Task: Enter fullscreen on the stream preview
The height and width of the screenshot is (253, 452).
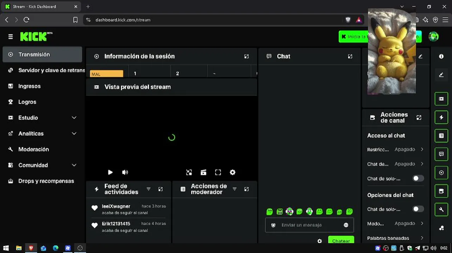Action: (x=218, y=172)
